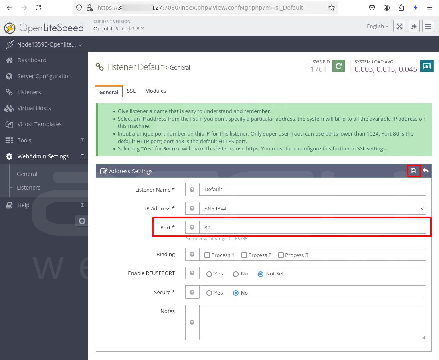This screenshot has width=439, height=360.
Task: Open Listeners under WebAdmin Settings
Action: click(x=28, y=188)
